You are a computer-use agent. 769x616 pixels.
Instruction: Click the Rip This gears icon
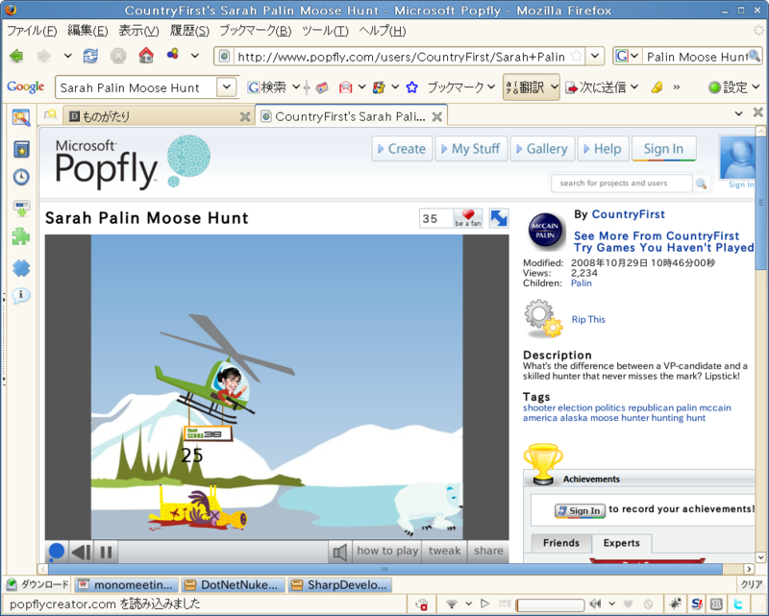(x=543, y=319)
